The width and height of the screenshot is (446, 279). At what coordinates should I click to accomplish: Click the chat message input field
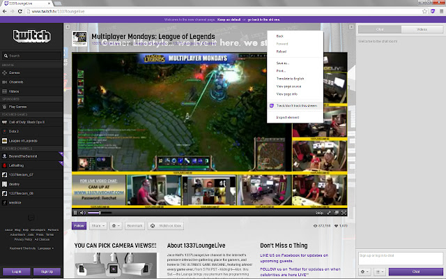click(401, 259)
